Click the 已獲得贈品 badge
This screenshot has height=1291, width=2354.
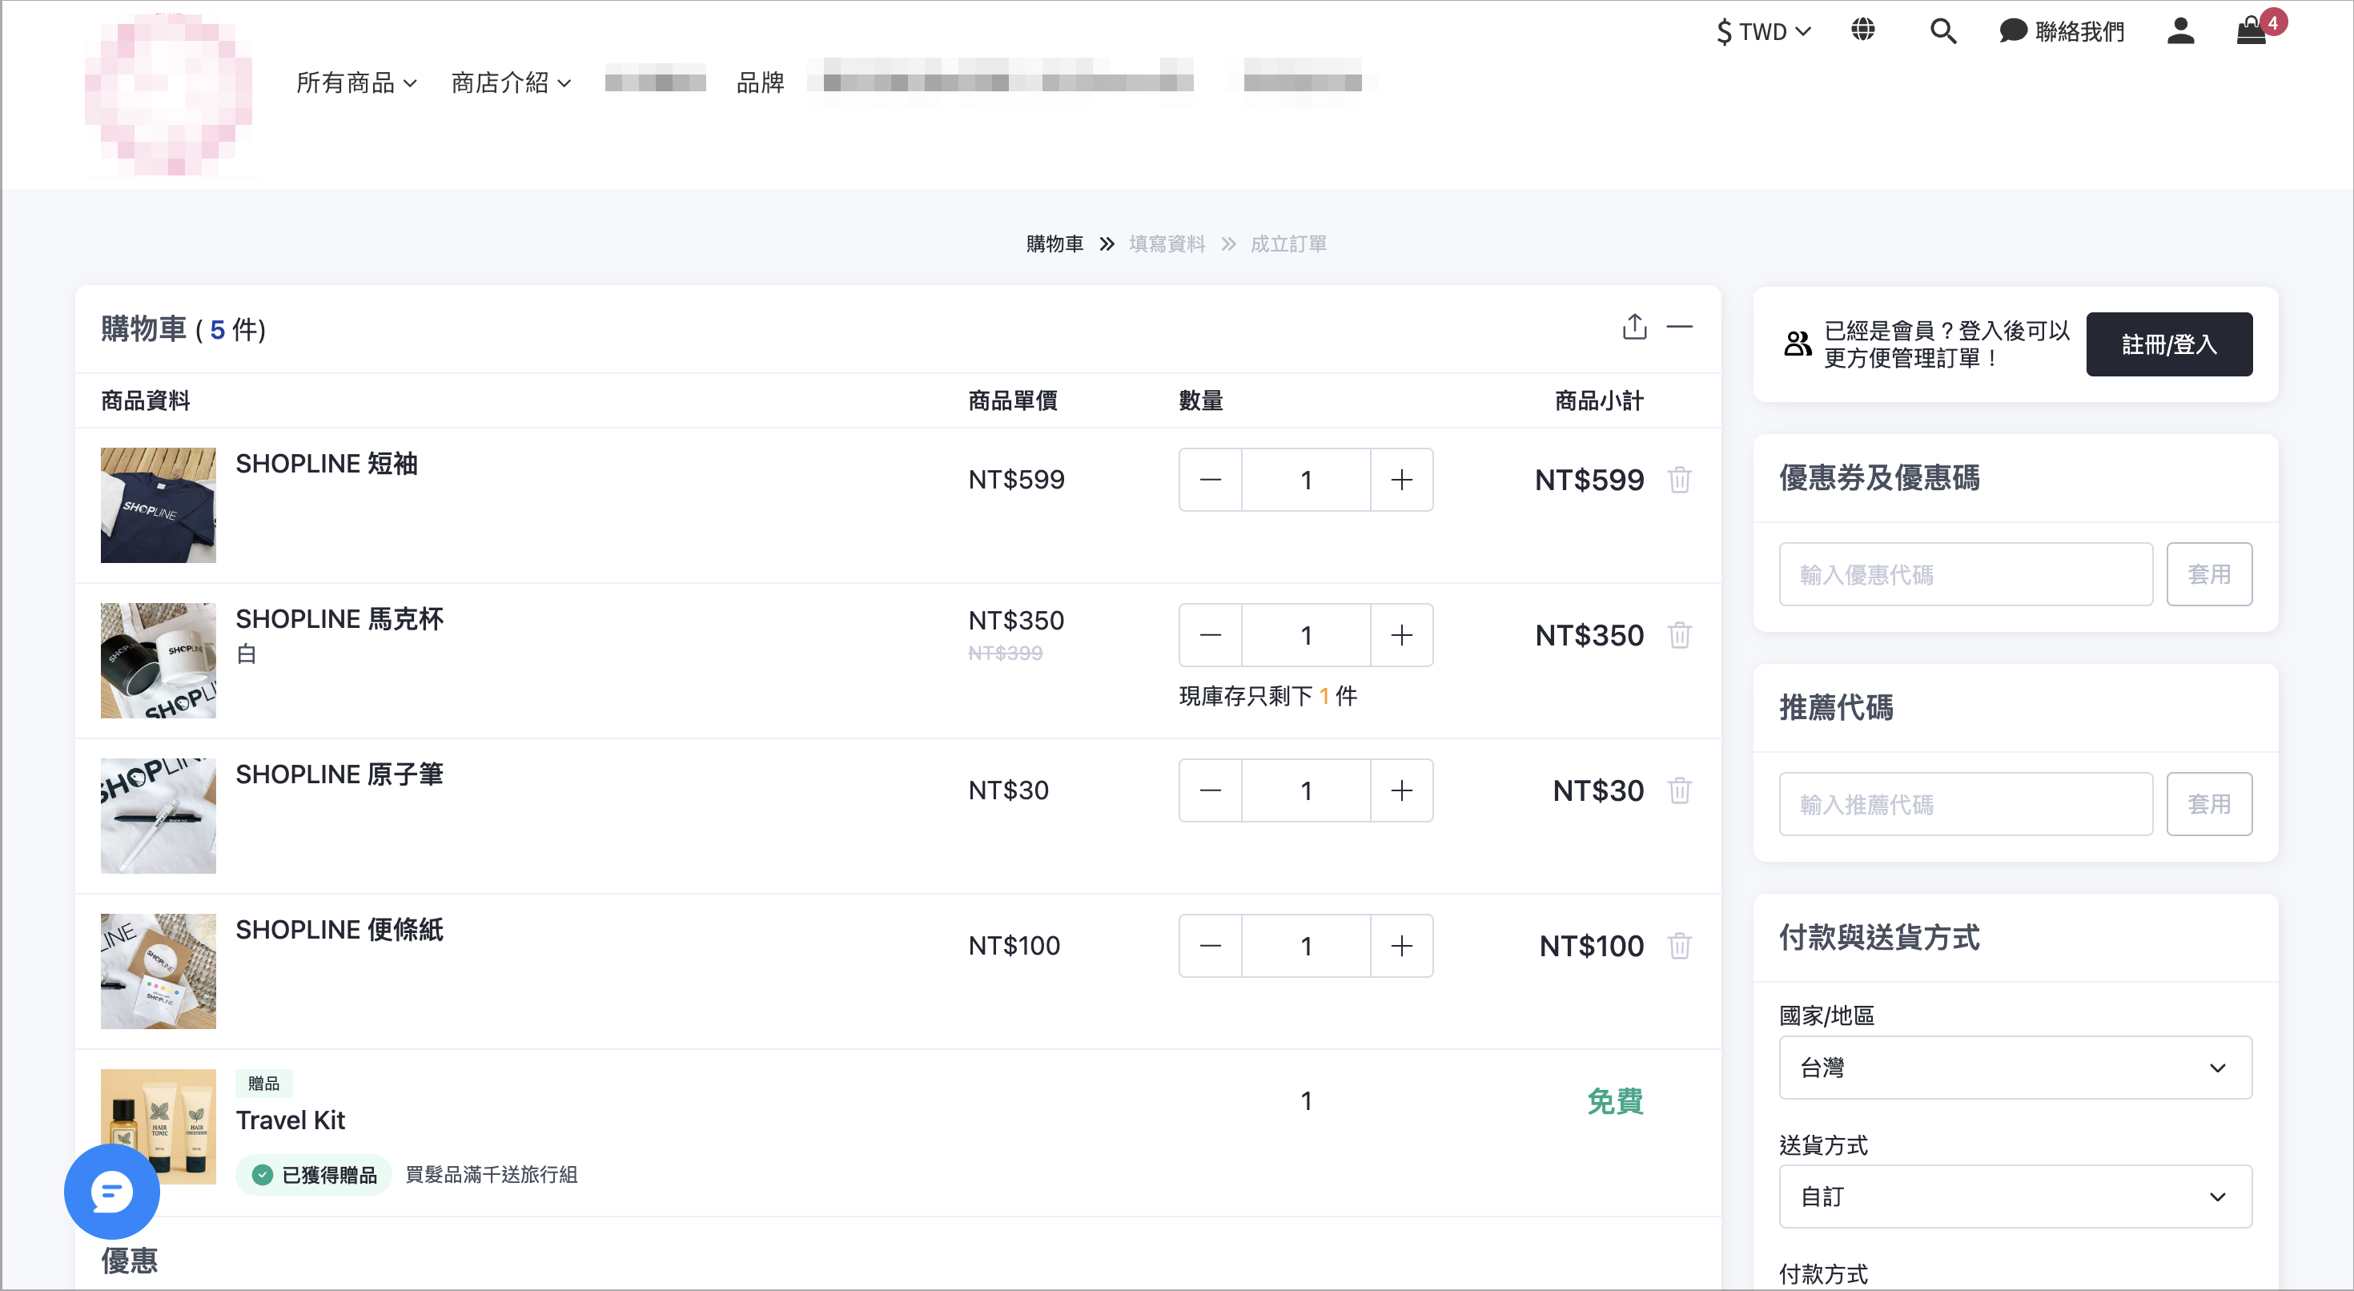tap(313, 1174)
